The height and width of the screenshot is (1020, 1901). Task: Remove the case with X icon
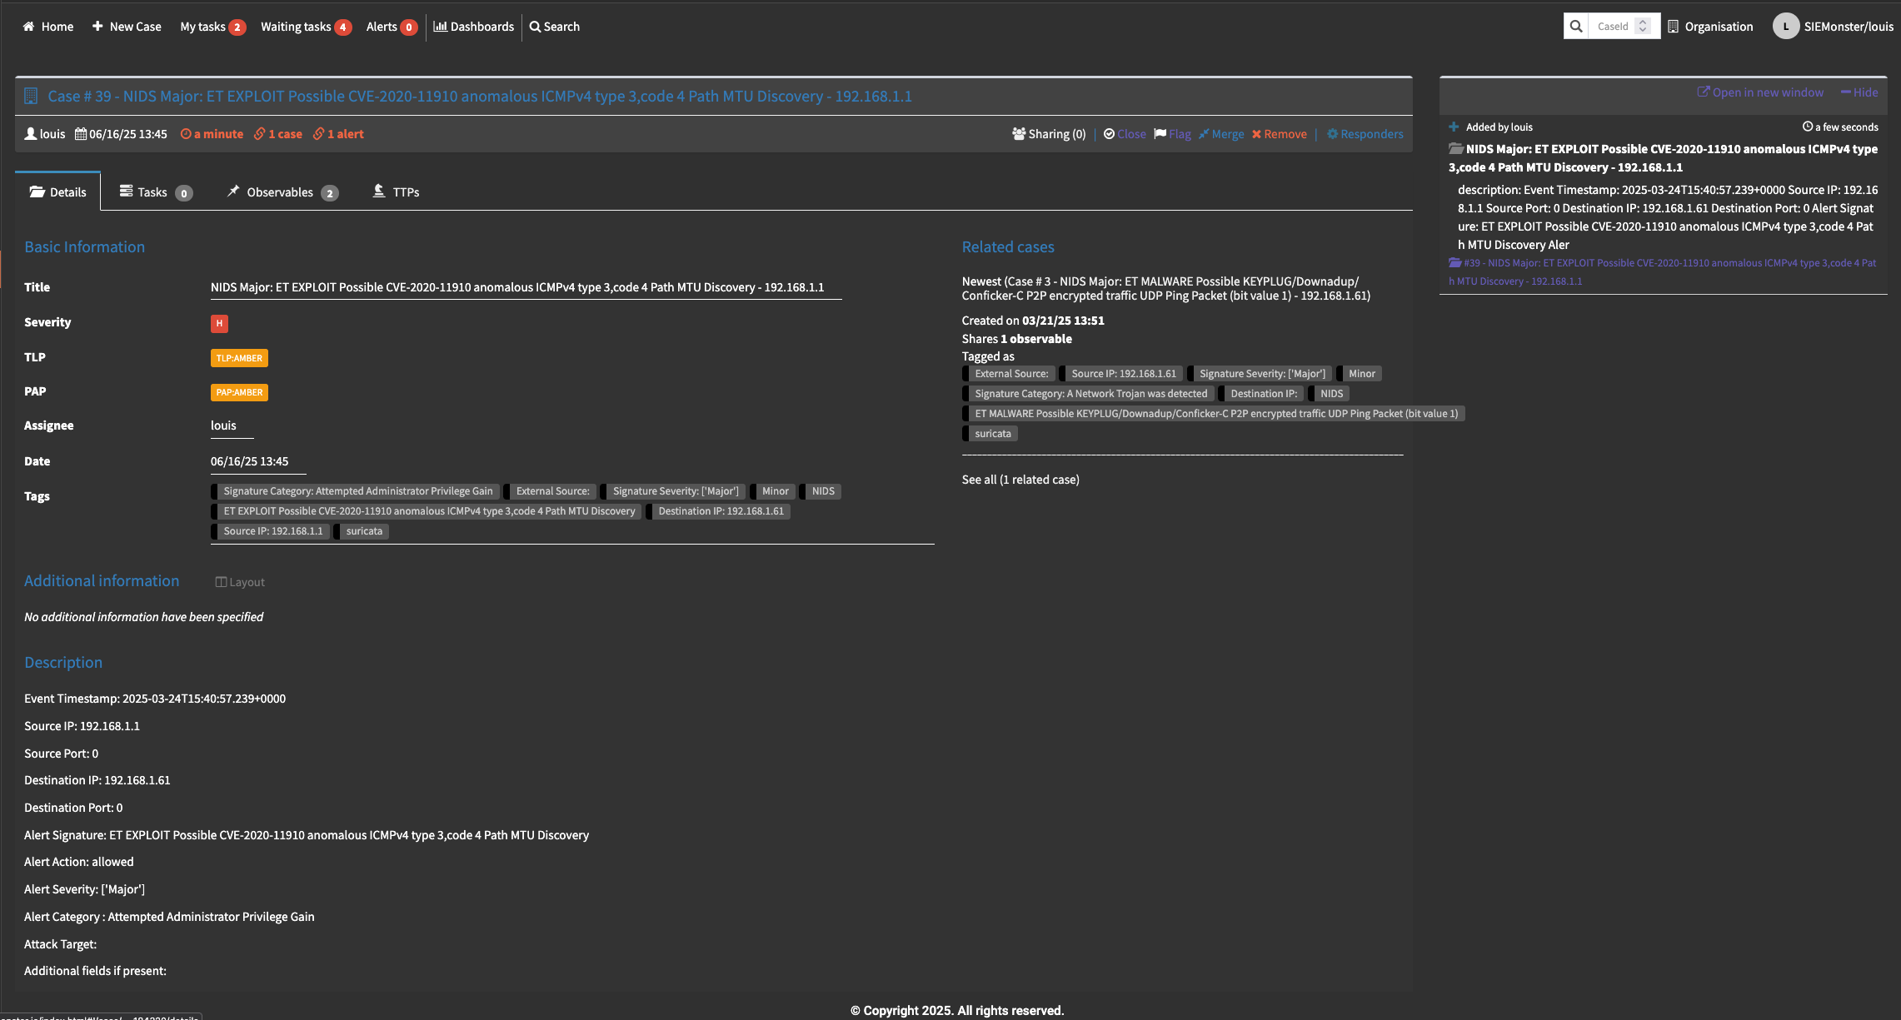point(1257,134)
